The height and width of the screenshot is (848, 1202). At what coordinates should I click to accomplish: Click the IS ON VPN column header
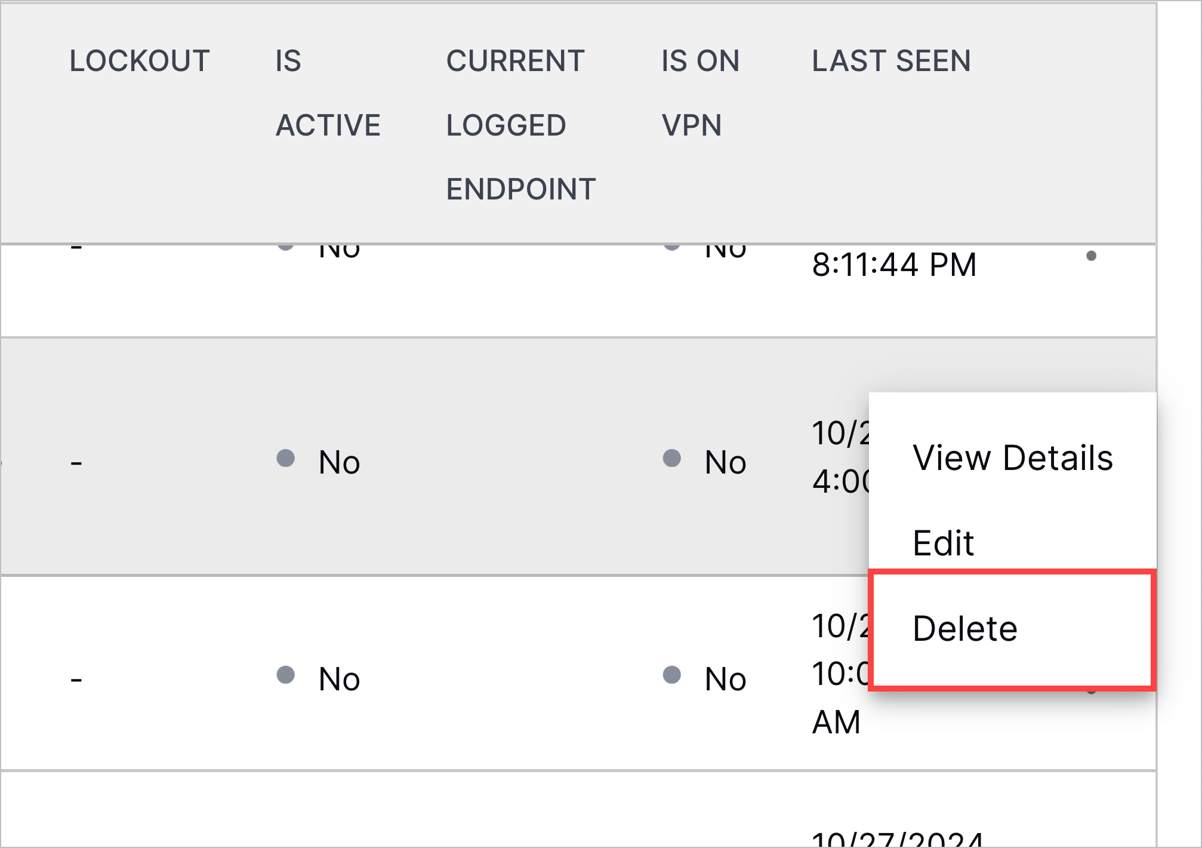700,93
